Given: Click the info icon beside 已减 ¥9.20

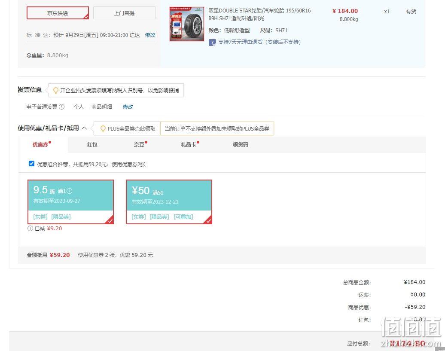Looking at the screenshot, I should pos(30,229).
